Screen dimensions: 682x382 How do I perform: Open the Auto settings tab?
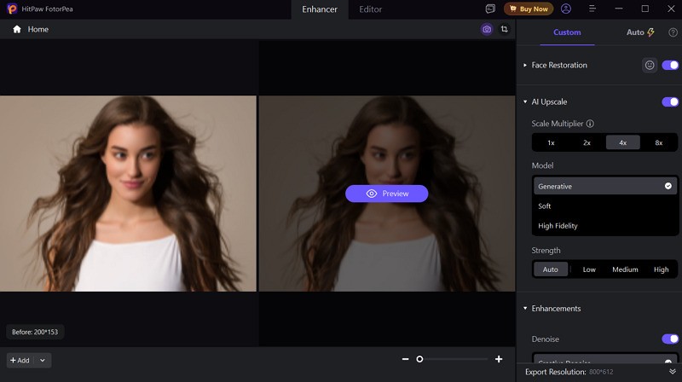(x=640, y=32)
